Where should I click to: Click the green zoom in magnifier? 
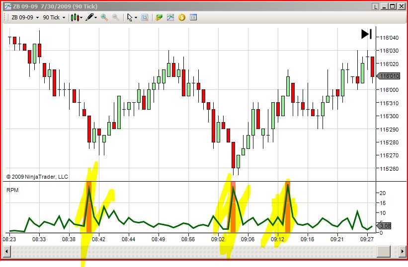[104, 17]
